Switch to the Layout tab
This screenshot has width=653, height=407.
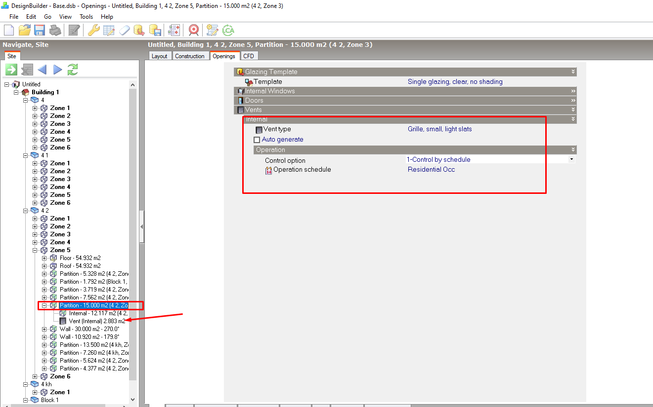coord(160,56)
